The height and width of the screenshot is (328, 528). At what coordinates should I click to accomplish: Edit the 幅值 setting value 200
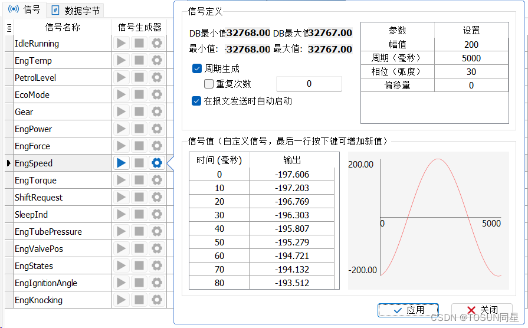[x=471, y=44]
